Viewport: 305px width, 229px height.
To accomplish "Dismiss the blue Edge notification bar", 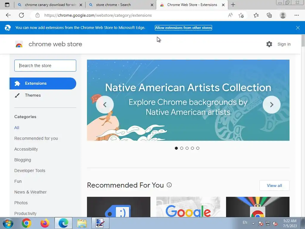I will click(x=298, y=28).
